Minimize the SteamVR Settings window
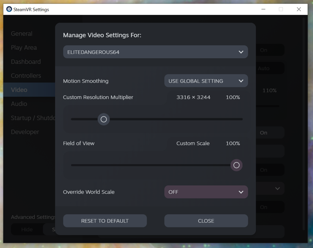The width and height of the screenshot is (313, 248). pos(263,9)
